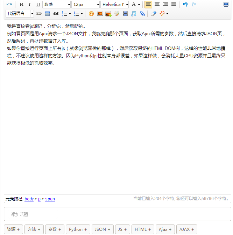Add the 方法 topic tag
The image size is (233, 235).
coord(34,229)
